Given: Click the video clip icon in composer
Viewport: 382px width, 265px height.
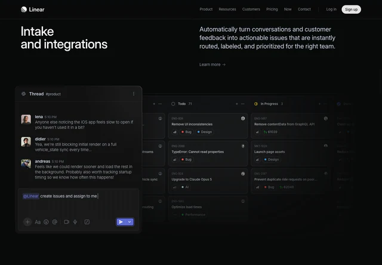Looking at the screenshot, I should pyautogui.click(x=66, y=222).
